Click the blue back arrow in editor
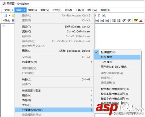Image resolution: width=145 pixels, height=117 pixels. coord(3,26)
